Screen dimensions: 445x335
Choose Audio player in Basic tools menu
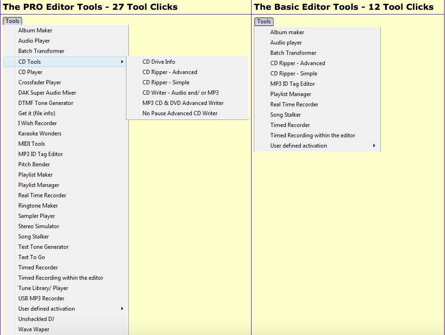coord(286,43)
